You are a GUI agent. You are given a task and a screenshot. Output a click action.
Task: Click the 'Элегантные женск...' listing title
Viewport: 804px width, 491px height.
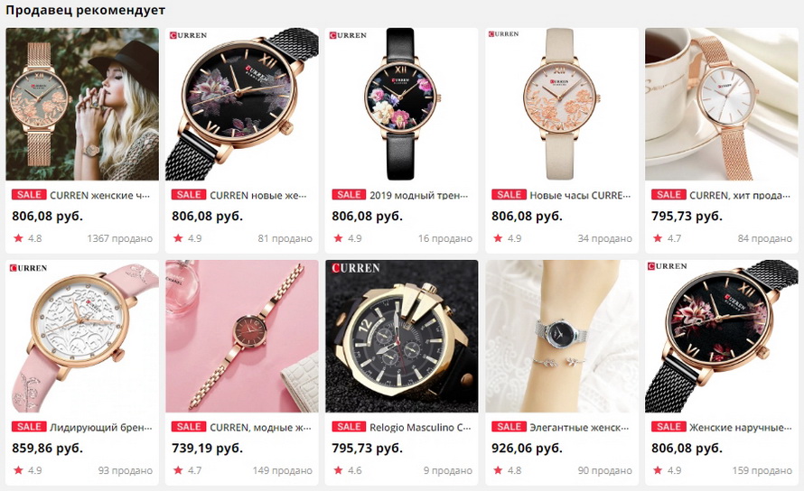[579, 428]
